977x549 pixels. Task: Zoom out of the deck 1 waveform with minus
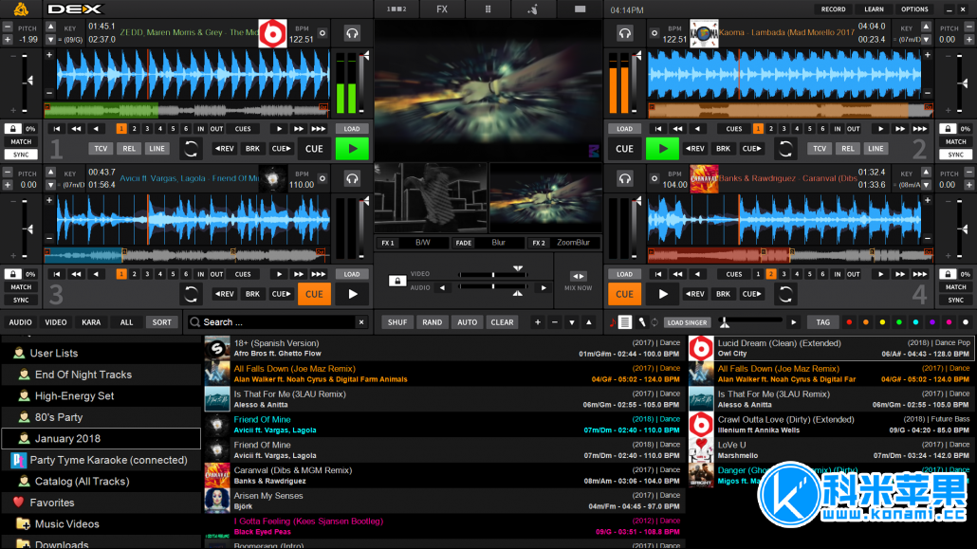49,93
